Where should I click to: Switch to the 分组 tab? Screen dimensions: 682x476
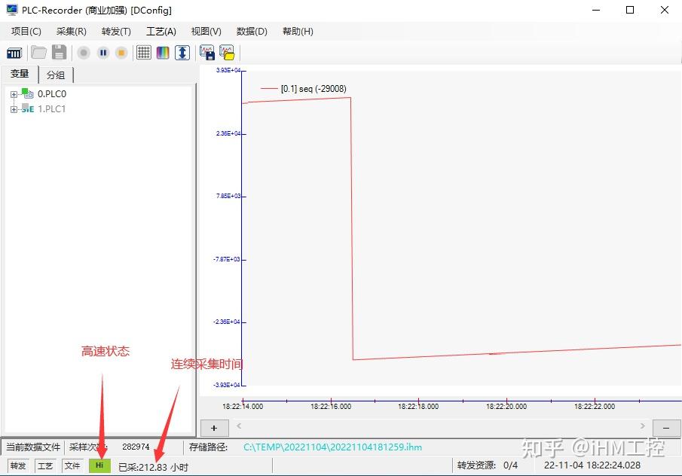(55, 75)
